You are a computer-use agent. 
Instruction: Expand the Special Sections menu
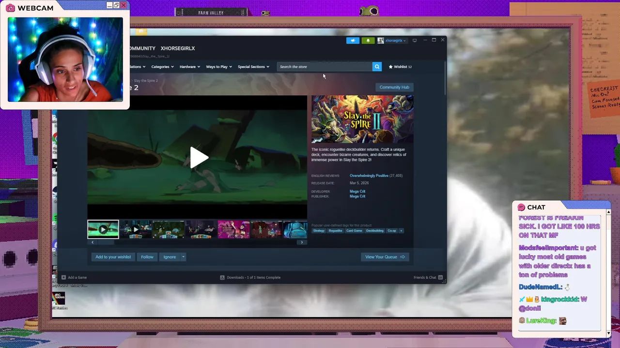(x=253, y=67)
